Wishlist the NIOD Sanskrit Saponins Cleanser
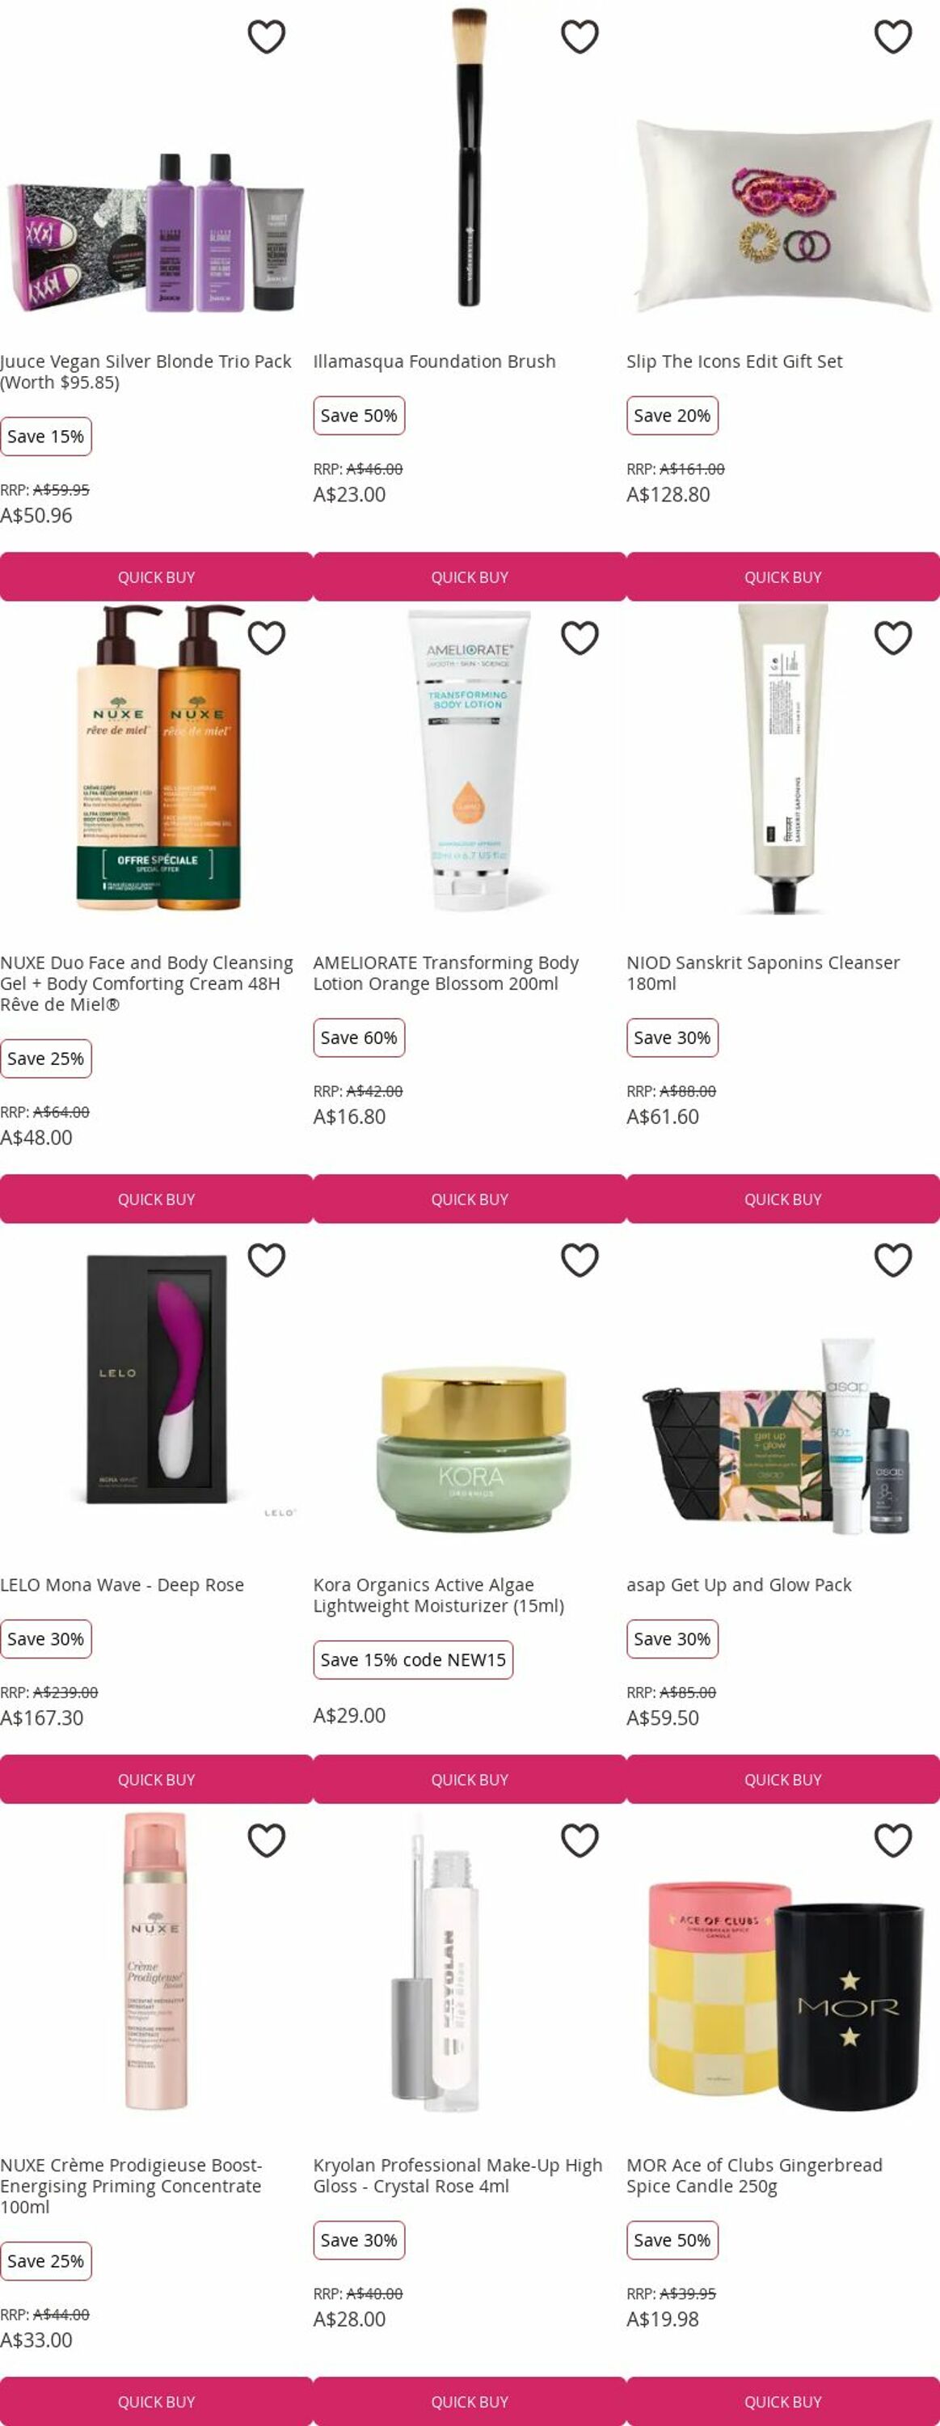Viewport: 940px width, 2426px height. click(893, 639)
